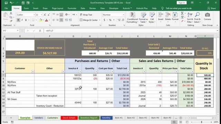The image size is (221, 124).
Task: Decrease font size with smaller A
Action: pos(49,15)
